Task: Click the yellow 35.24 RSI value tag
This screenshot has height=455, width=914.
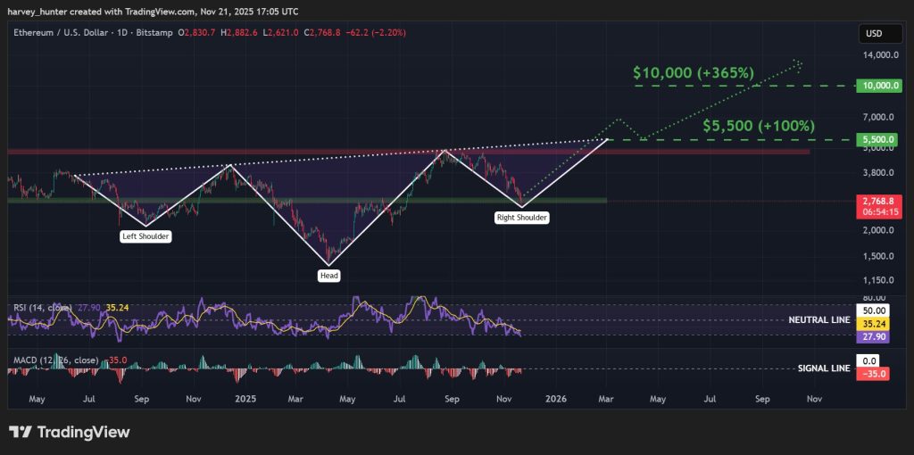Action: click(x=872, y=325)
